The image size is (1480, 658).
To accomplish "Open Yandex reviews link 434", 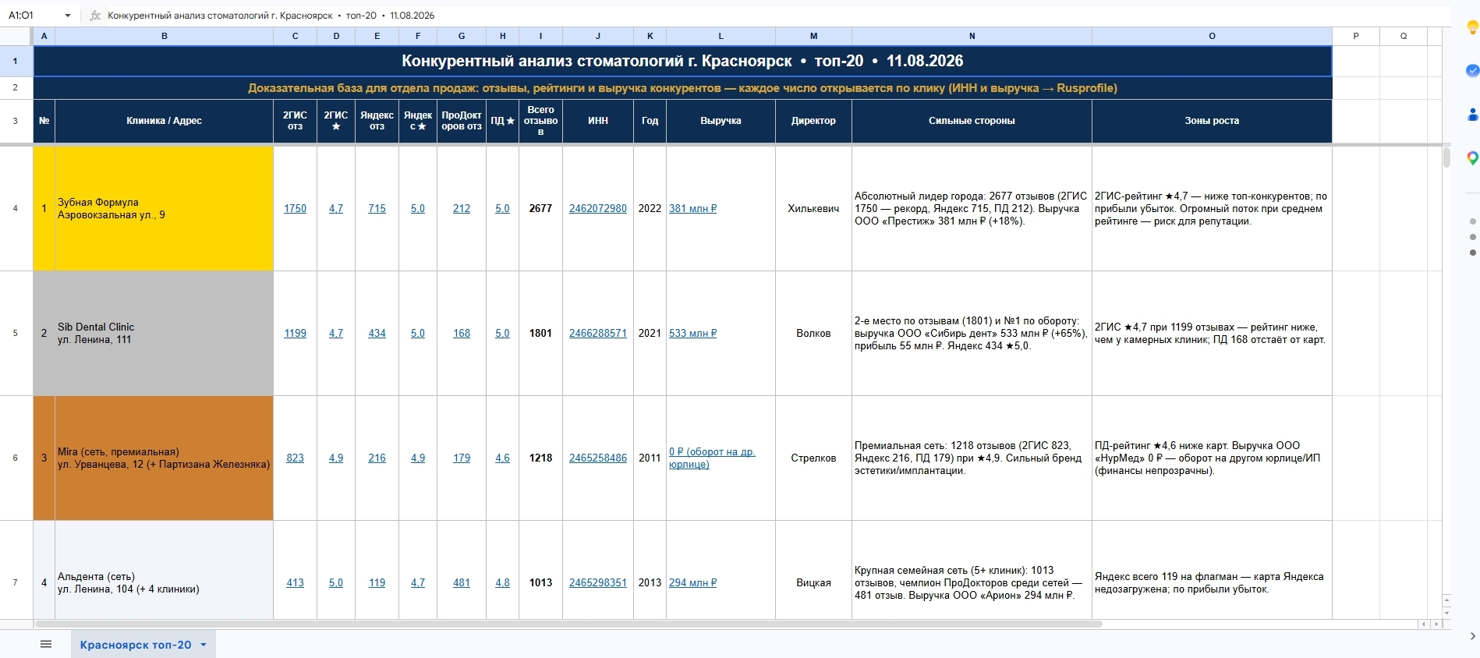I will (x=377, y=333).
